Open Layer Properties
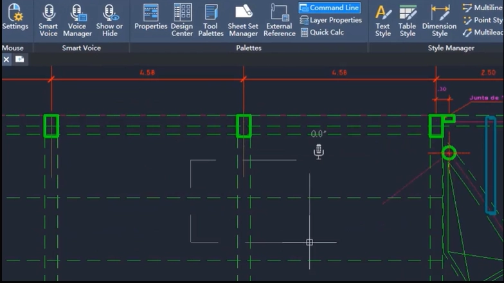This screenshot has width=504, height=283. click(330, 20)
